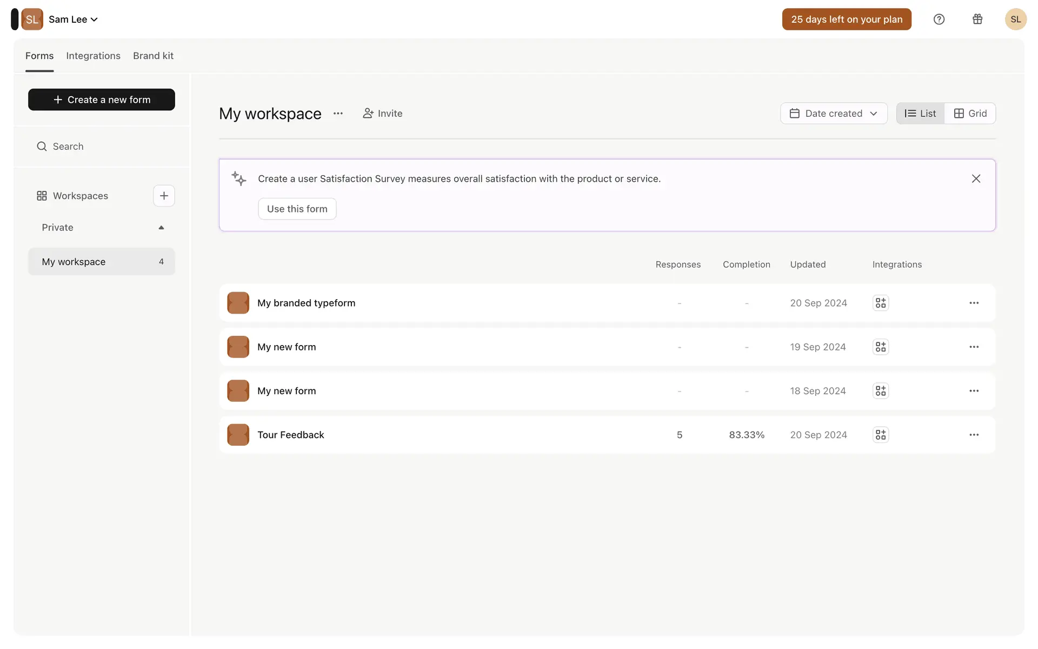This screenshot has height=649, width=1038.
Task: Add a new workspace with plus icon
Action: click(164, 196)
